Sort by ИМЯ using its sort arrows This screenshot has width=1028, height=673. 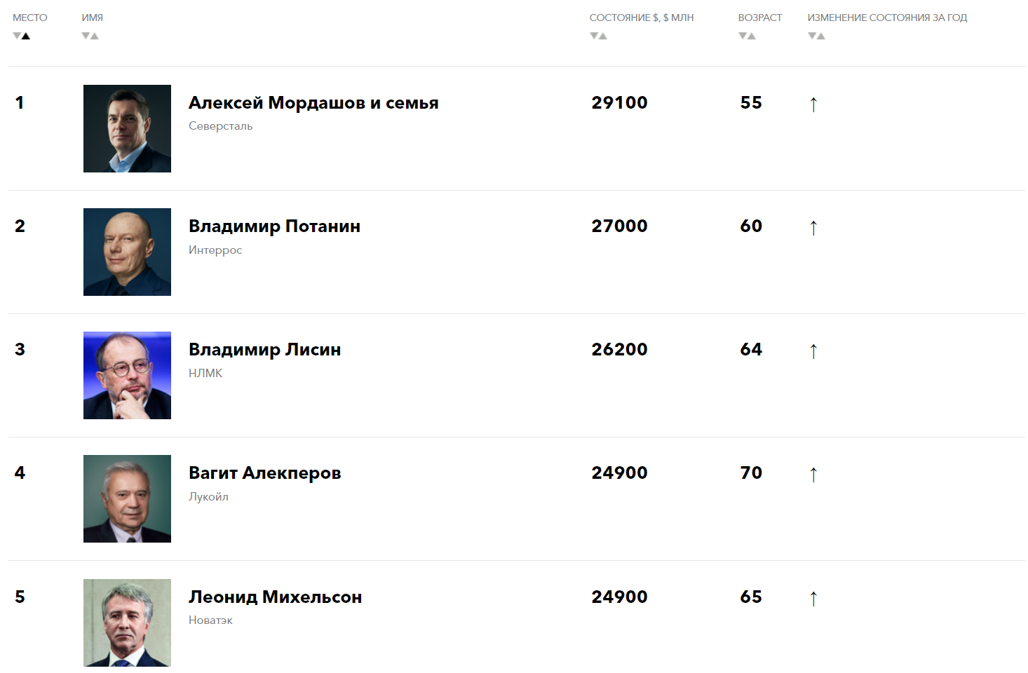(x=90, y=36)
